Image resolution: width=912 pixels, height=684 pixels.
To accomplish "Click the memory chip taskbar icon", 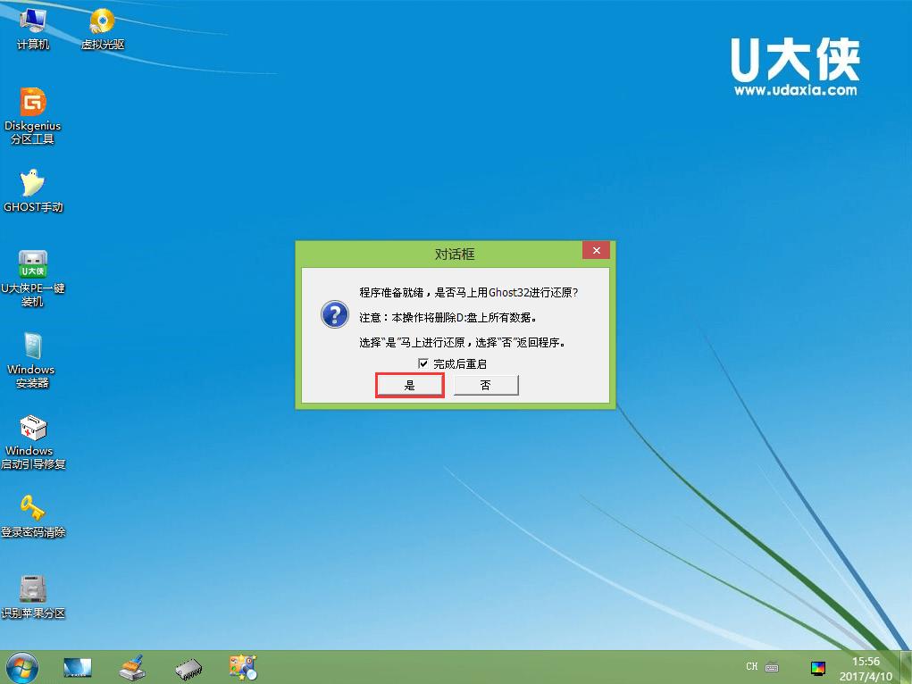I will coord(188,667).
